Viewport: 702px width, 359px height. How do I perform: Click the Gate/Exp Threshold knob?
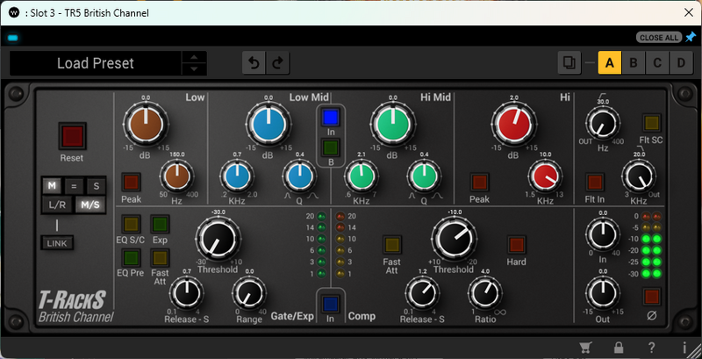pos(218,239)
